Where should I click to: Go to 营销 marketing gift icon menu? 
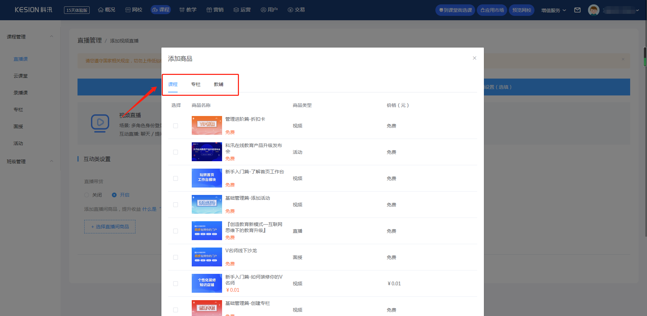click(x=215, y=10)
